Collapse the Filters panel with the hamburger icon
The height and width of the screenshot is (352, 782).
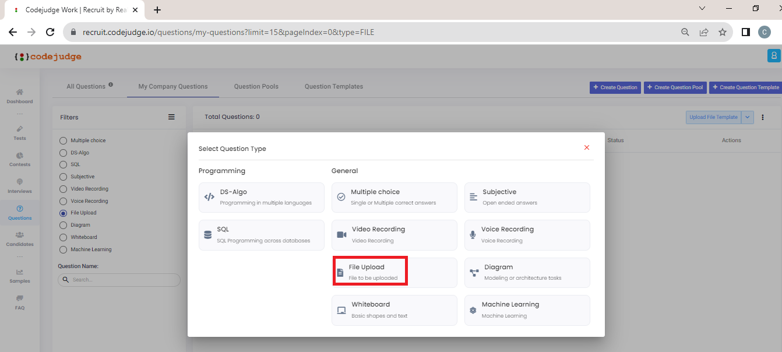[171, 117]
